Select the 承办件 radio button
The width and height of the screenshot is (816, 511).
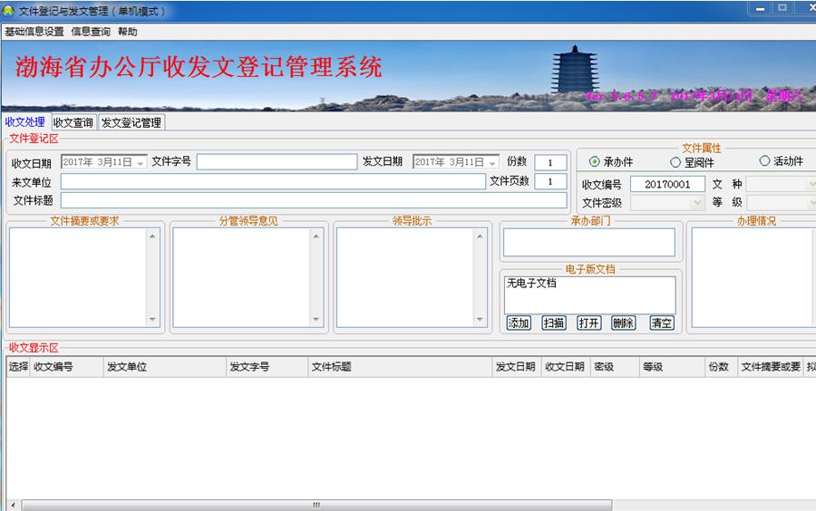pyautogui.click(x=594, y=161)
